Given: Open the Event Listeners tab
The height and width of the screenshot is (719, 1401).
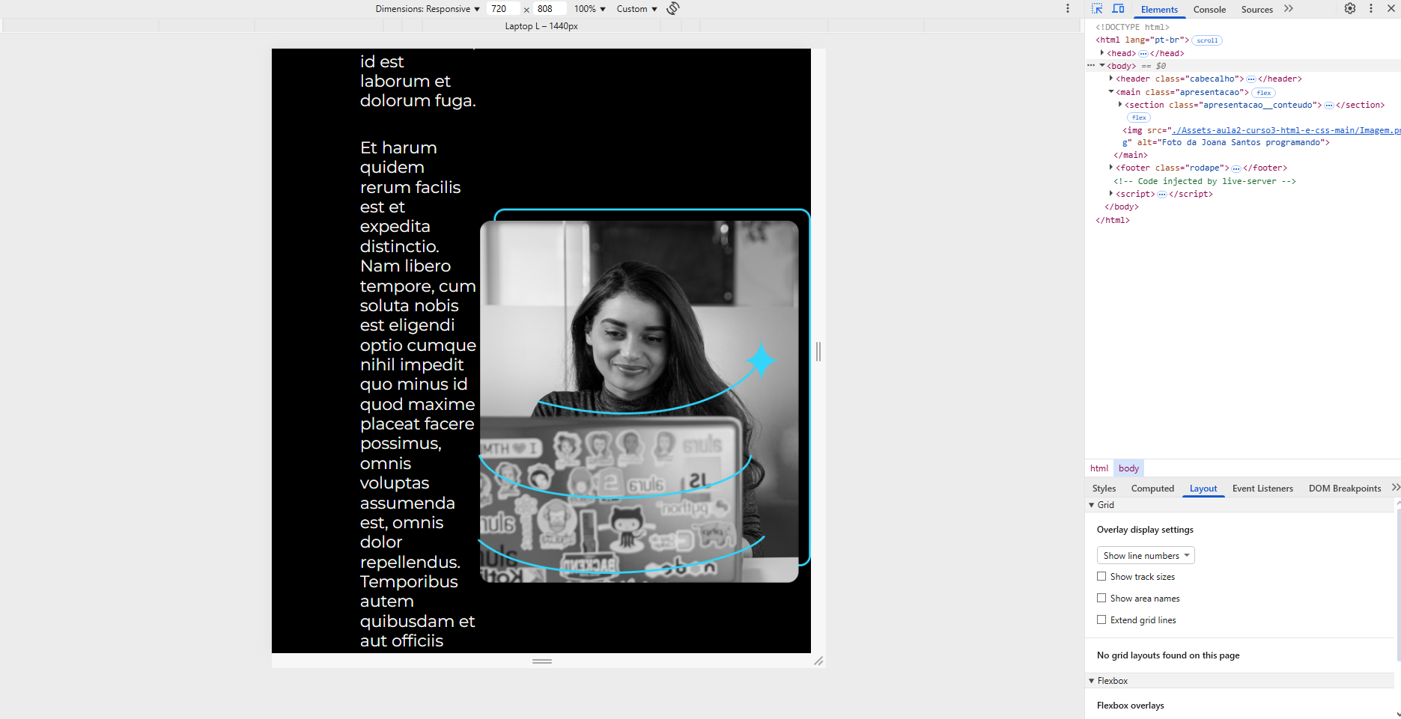Looking at the screenshot, I should (1262, 489).
